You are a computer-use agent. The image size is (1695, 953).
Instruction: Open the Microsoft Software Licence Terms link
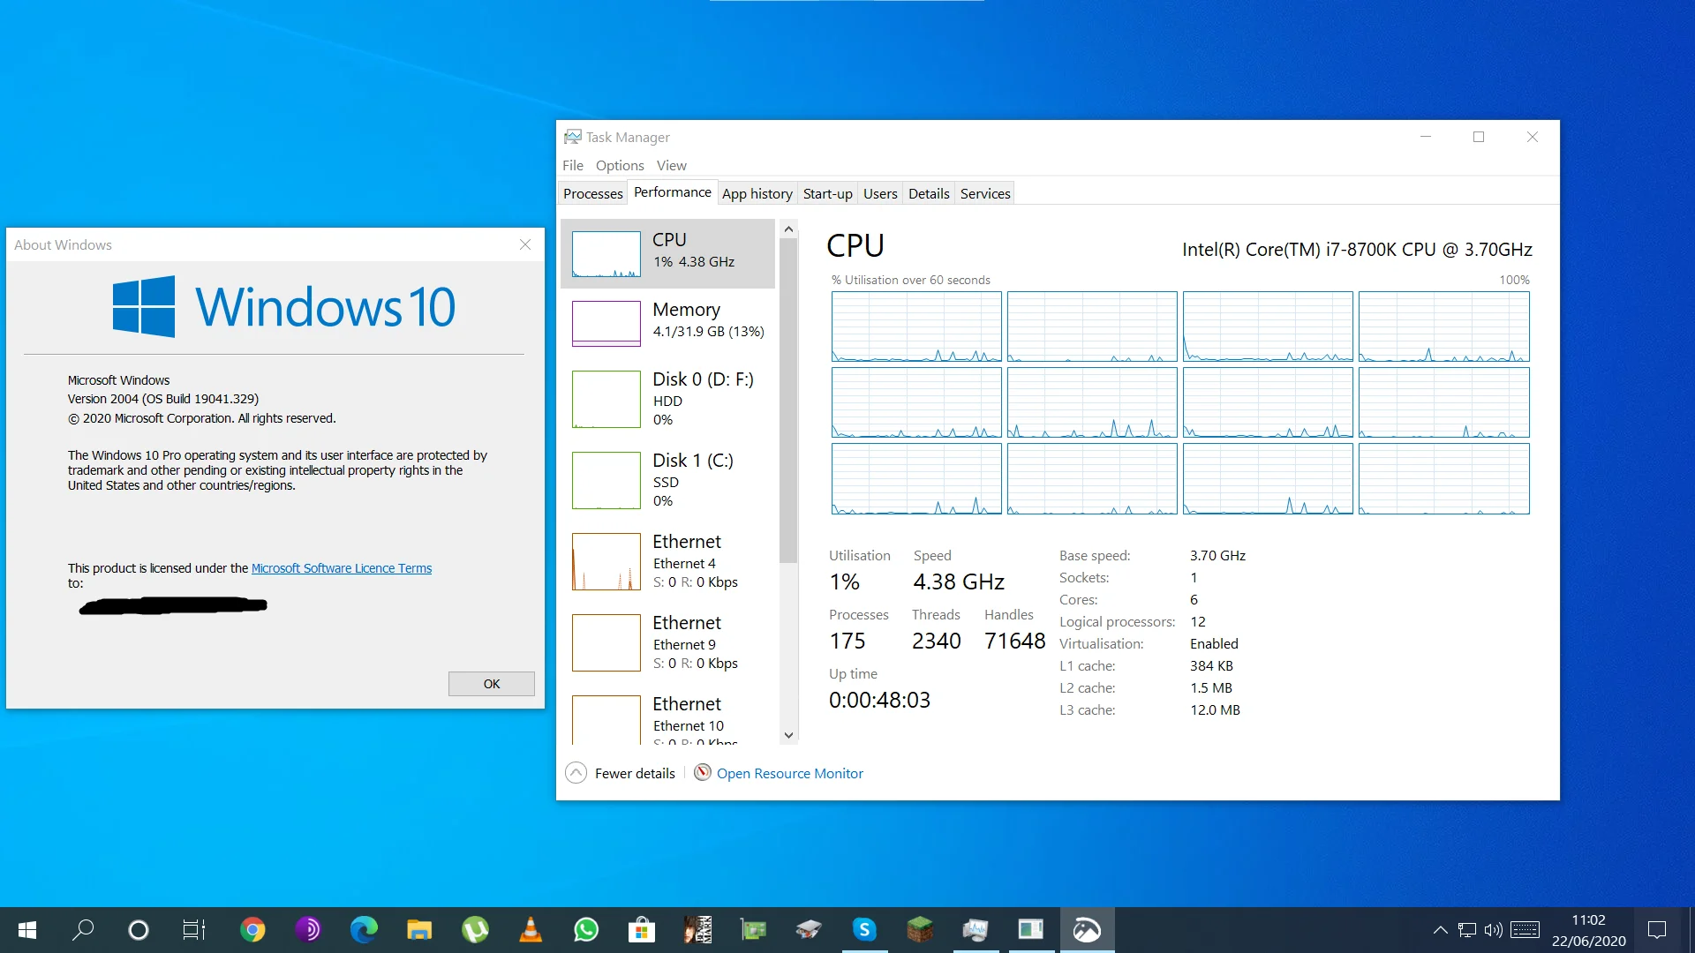pyautogui.click(x=342, y=568)
